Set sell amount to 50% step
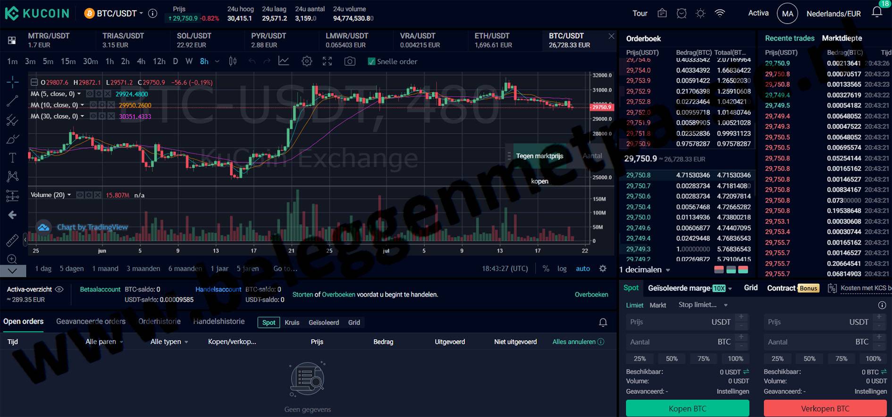The width and height of the screenshot is (892, 417). pyautogui.click(x=809, y=358)
